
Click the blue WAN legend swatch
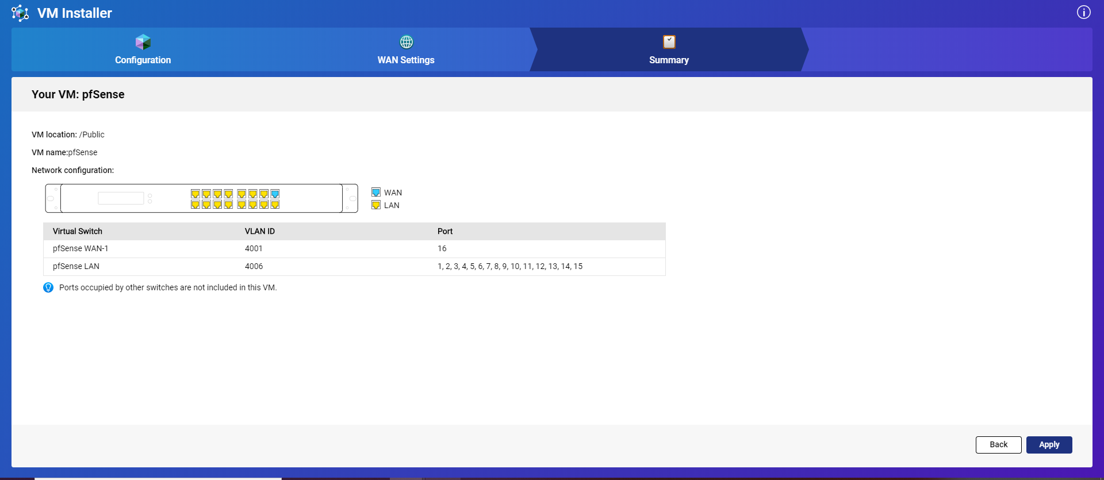(x=376, y=193)
